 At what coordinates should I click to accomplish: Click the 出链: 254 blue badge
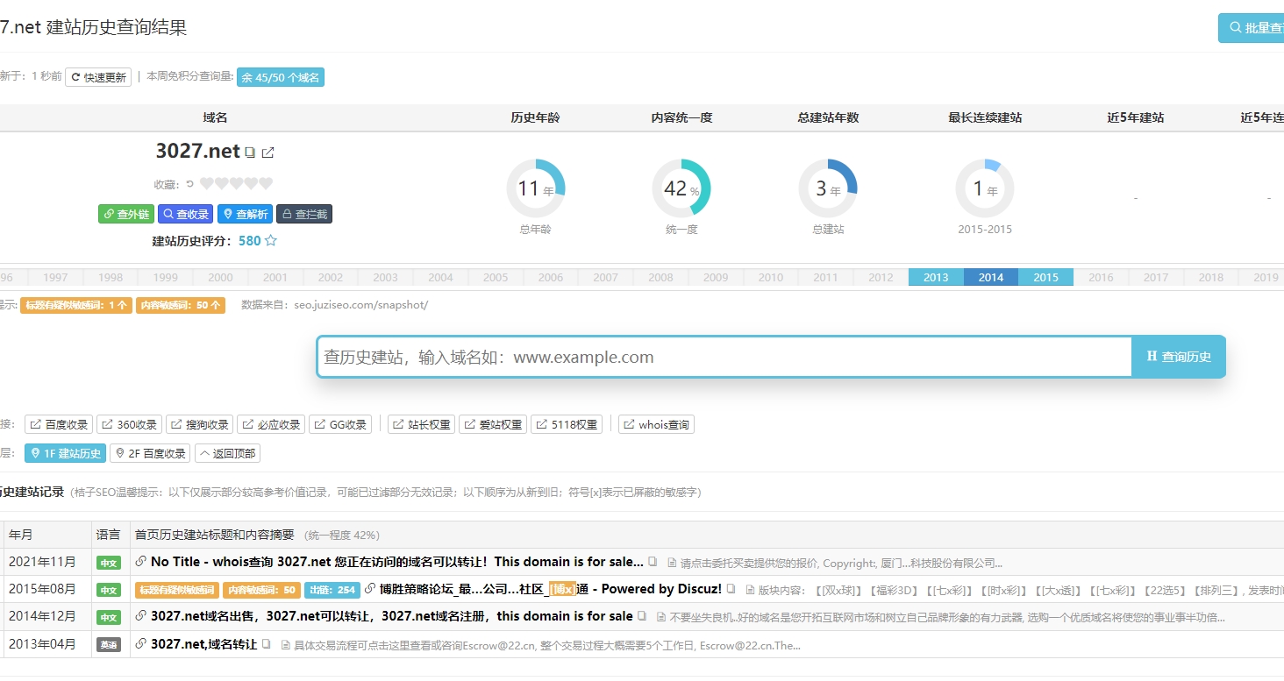tap(332, 590)
